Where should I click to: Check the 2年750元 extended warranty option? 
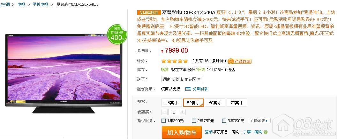pyautogui.click(x=194, y=121)
